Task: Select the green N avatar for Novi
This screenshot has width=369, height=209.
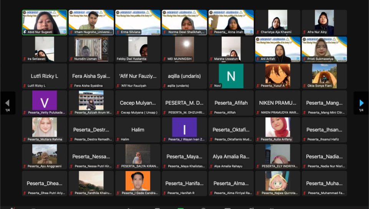Action: pyautogui.click(x=231, y=76)
